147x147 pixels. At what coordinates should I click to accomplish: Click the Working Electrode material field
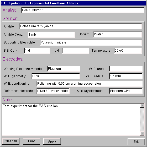(64, 69)
